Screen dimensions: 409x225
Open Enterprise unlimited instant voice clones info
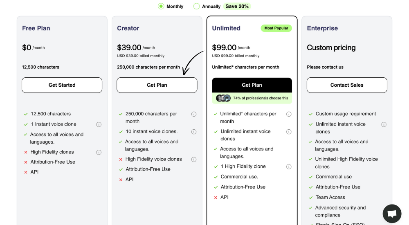point(384,124)
